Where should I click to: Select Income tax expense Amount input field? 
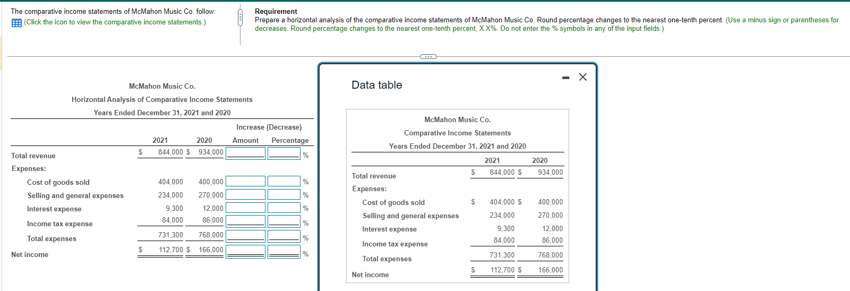pyautogui.click(x=245, y=221)
